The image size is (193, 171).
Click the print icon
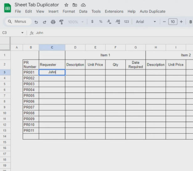[53, 22]
